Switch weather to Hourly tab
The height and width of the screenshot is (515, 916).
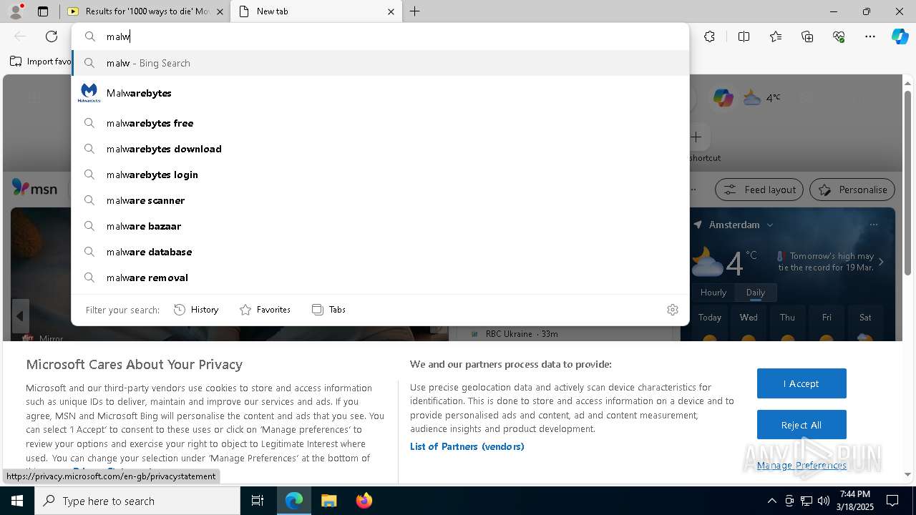[x=713, y=293]
